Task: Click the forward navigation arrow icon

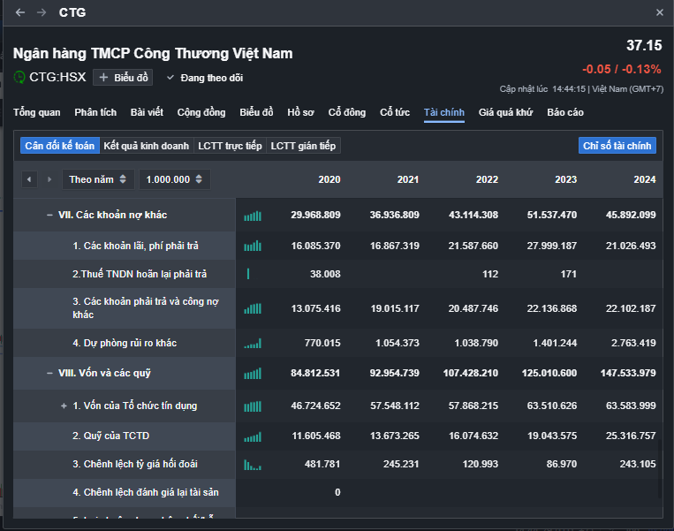Action: pos(42,13)
